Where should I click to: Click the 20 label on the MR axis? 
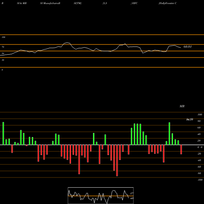pos(199,141)
